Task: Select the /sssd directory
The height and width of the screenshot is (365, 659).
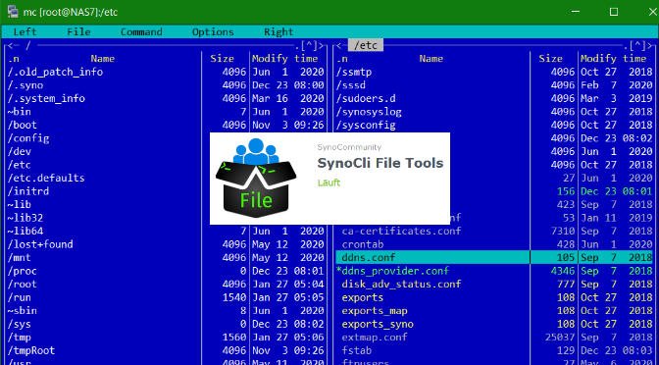Action: pyautogui.click(x=350, y=85)
